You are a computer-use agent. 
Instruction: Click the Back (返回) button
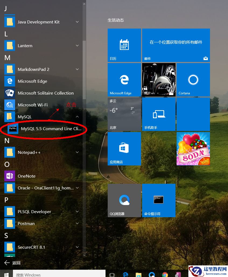[x=12, y=263]
